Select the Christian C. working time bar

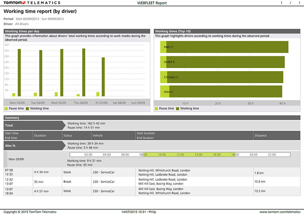[225, 77]
